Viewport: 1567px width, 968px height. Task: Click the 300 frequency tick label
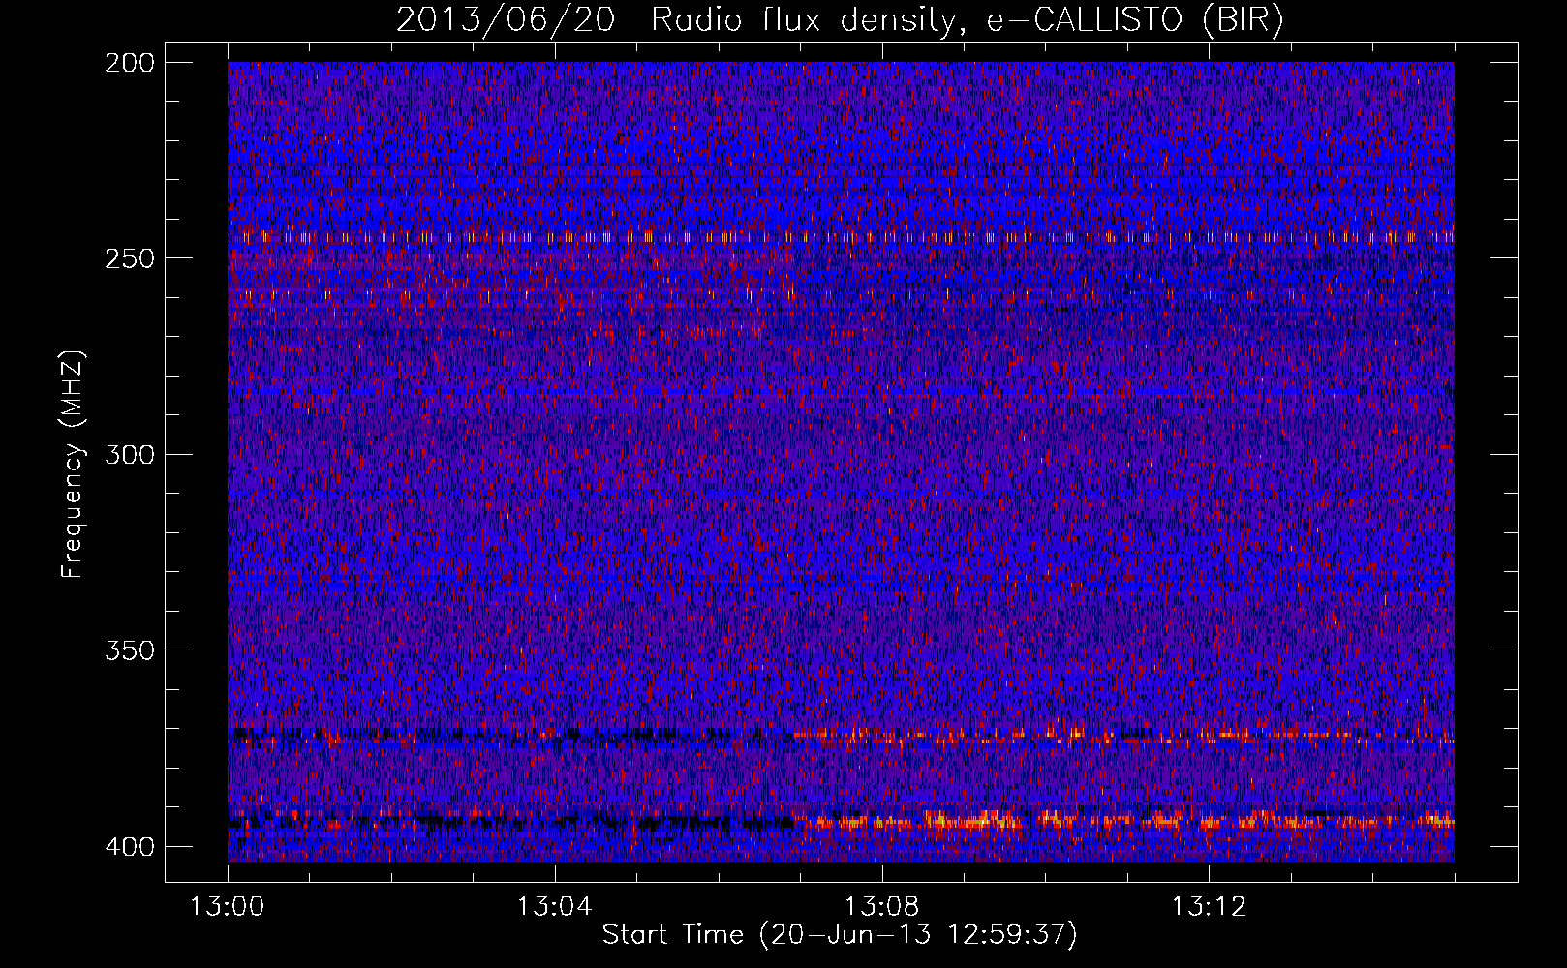[x=129, y=455]
